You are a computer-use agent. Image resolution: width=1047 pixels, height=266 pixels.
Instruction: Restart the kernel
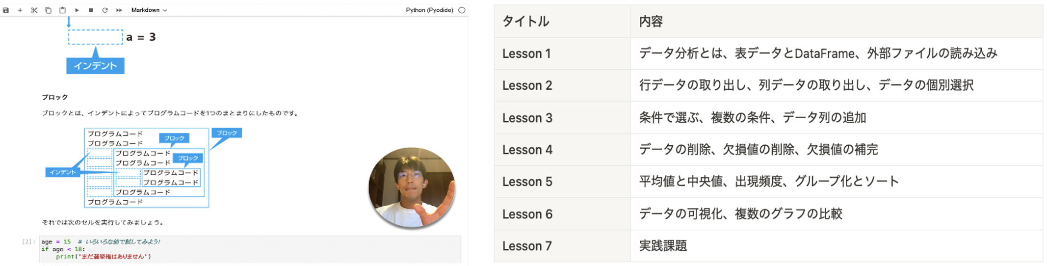point(105,10)
